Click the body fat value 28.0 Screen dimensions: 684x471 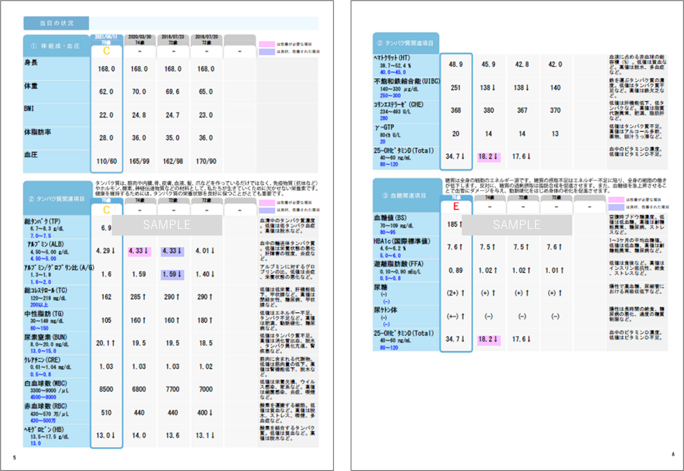coord(106,138)
